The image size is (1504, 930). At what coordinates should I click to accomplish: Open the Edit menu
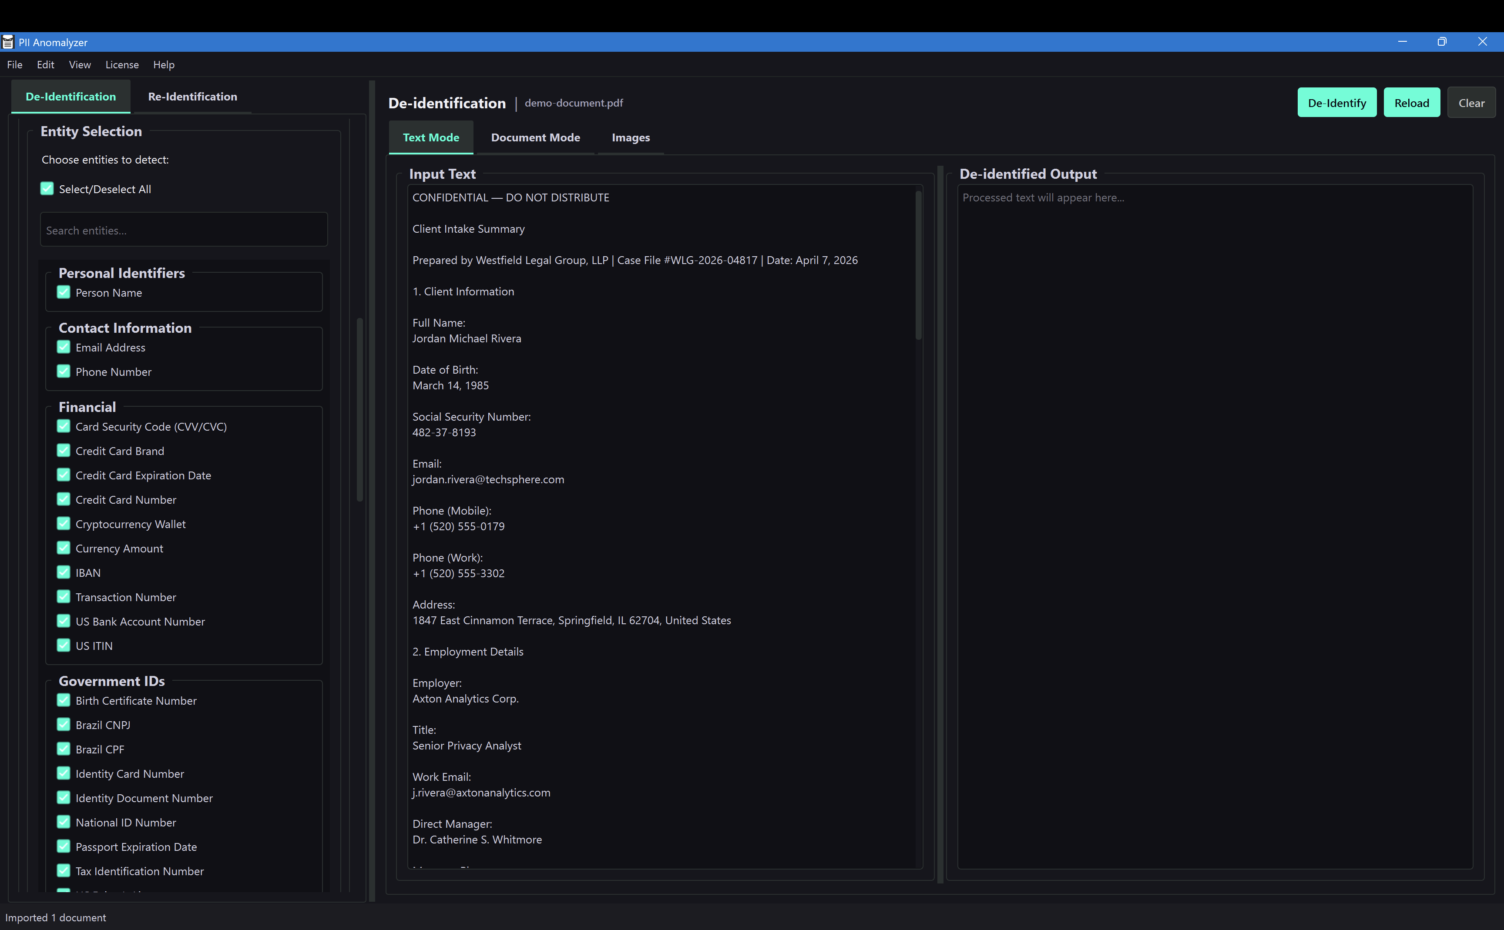46,64
